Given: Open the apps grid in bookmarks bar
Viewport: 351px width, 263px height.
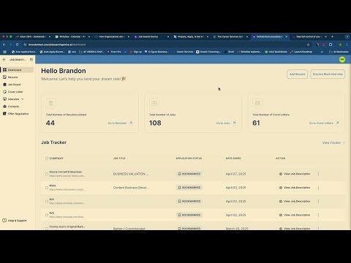Looking at the screenshot, I should click(4, 52).
